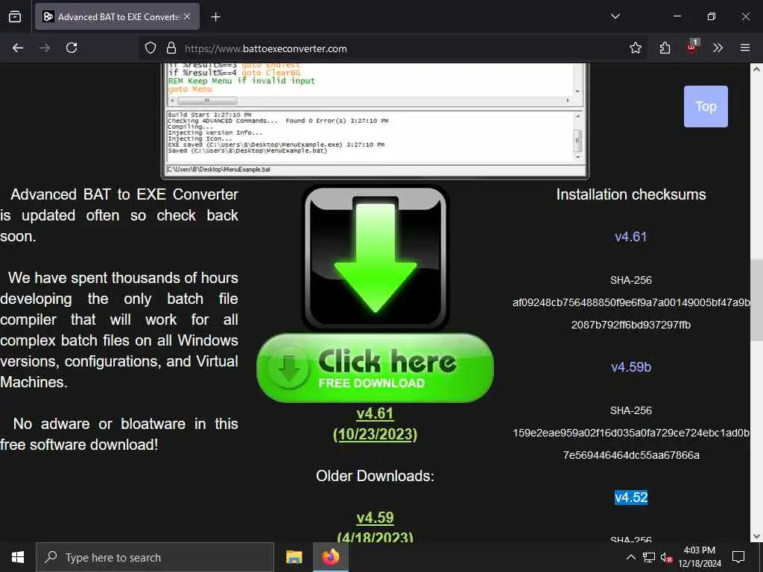Open the v4.61 download link

click(375, 413)
